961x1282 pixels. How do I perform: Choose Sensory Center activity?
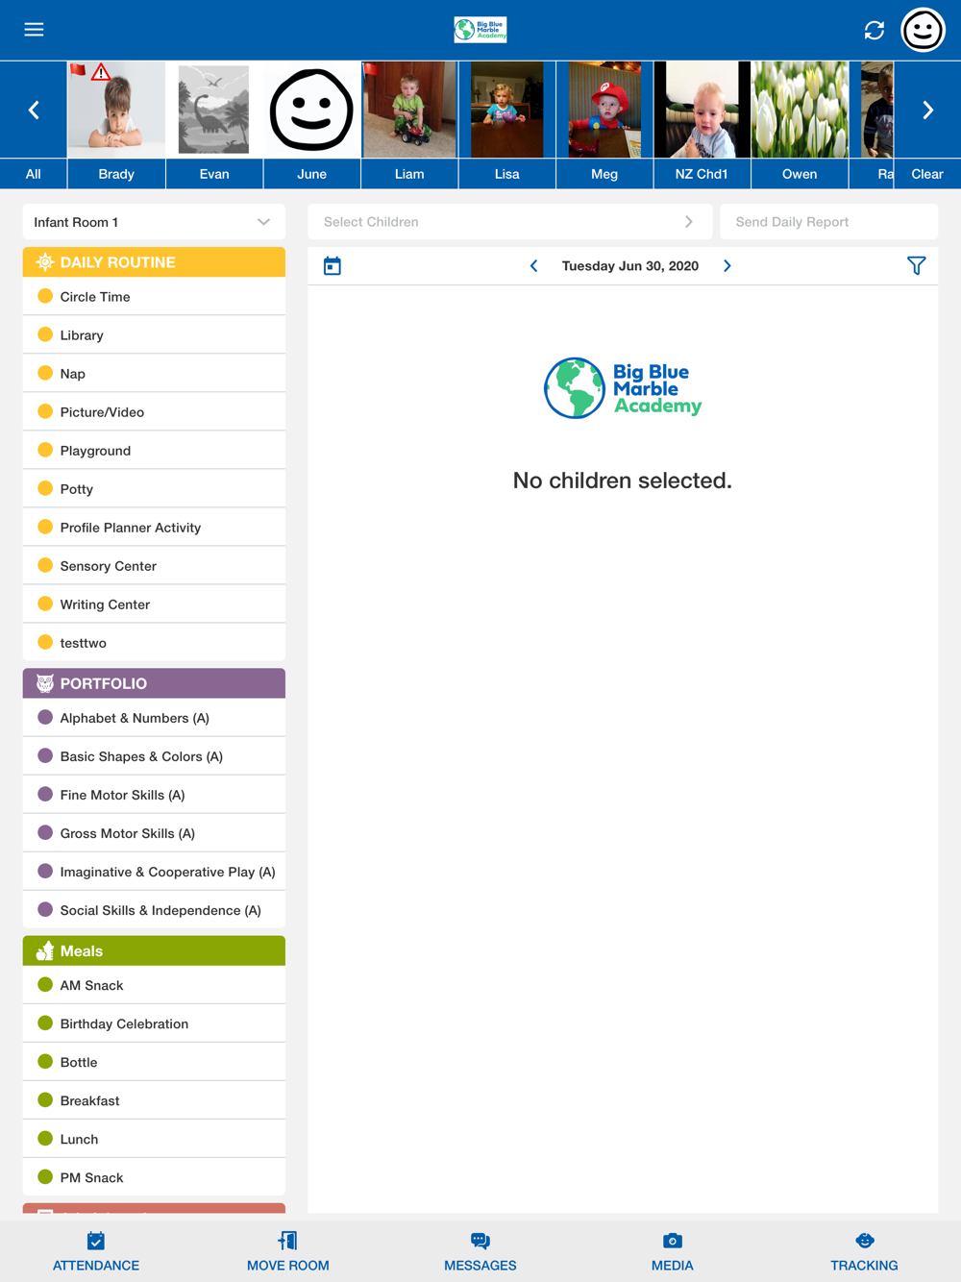[154, 566]
